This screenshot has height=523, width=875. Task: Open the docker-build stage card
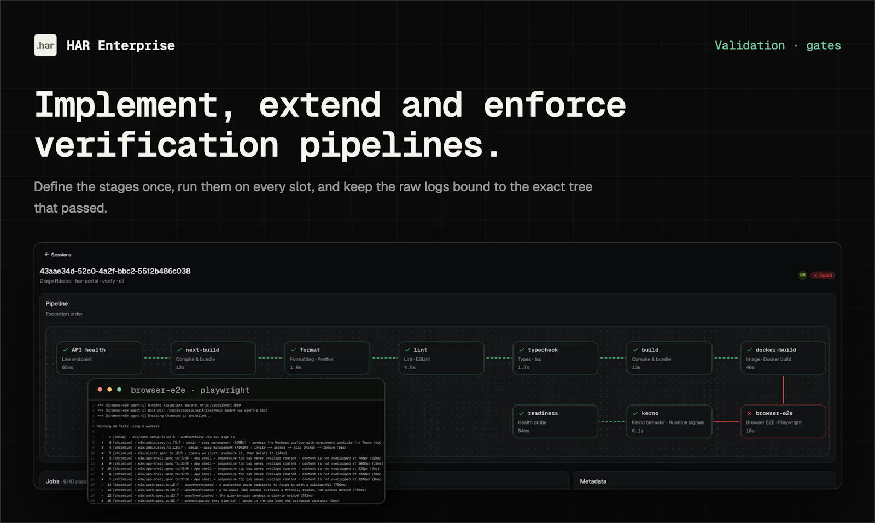783,358
